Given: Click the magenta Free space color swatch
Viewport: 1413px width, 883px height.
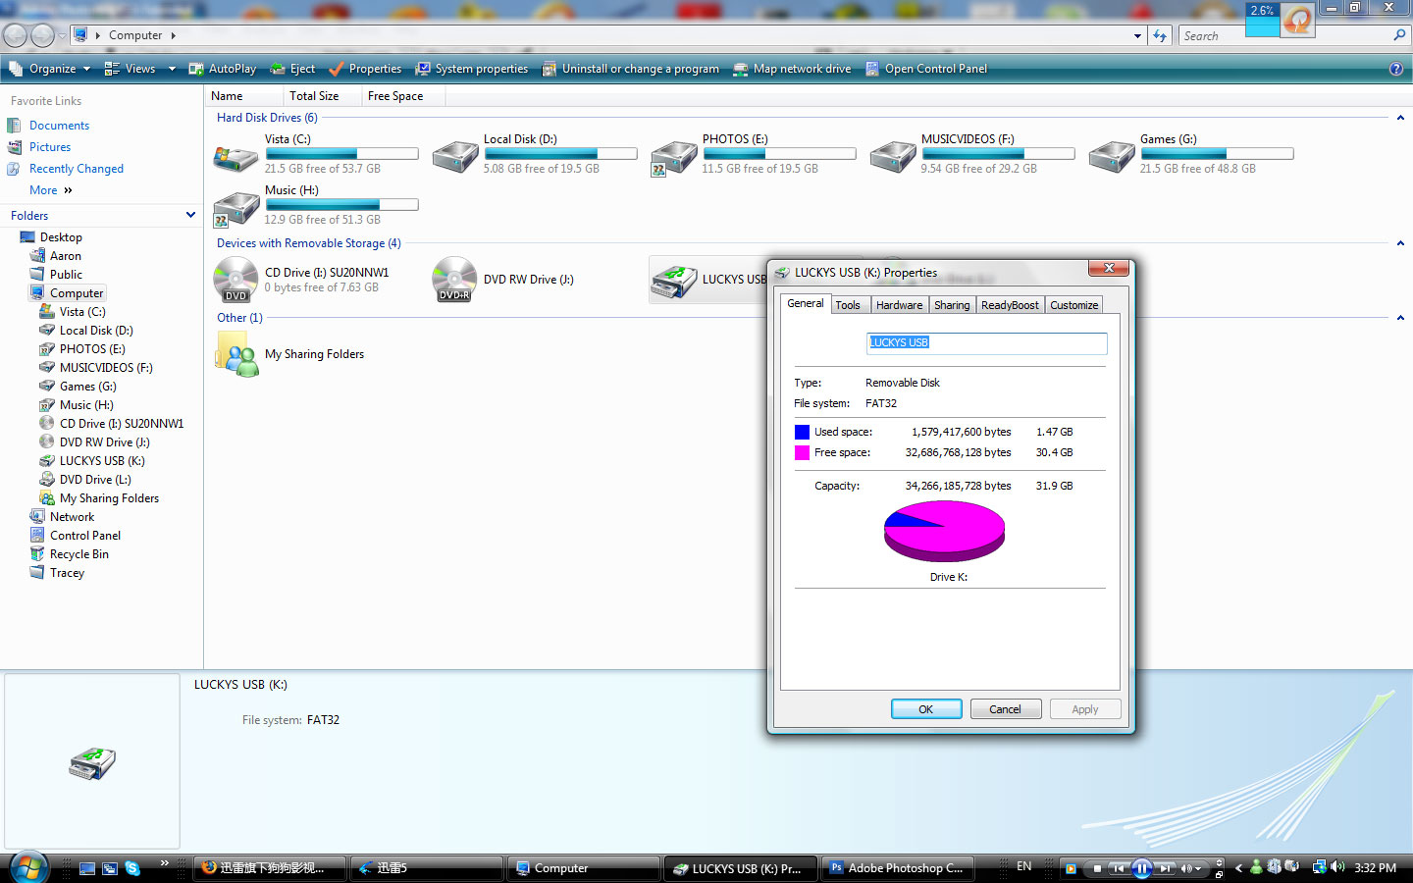Looking at the screenshot, I should pyautogui.click(x=802, y=452).
